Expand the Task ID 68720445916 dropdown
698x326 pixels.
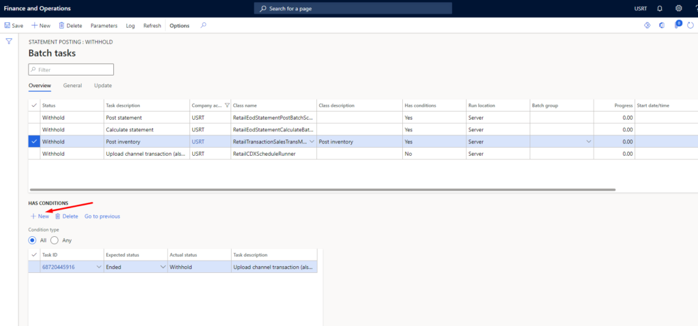(98, 267)
